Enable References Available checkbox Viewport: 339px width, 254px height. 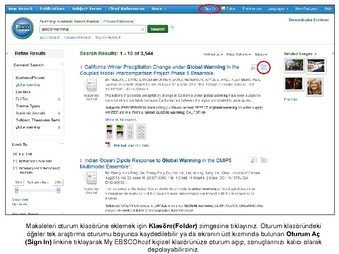pos(15,161)
